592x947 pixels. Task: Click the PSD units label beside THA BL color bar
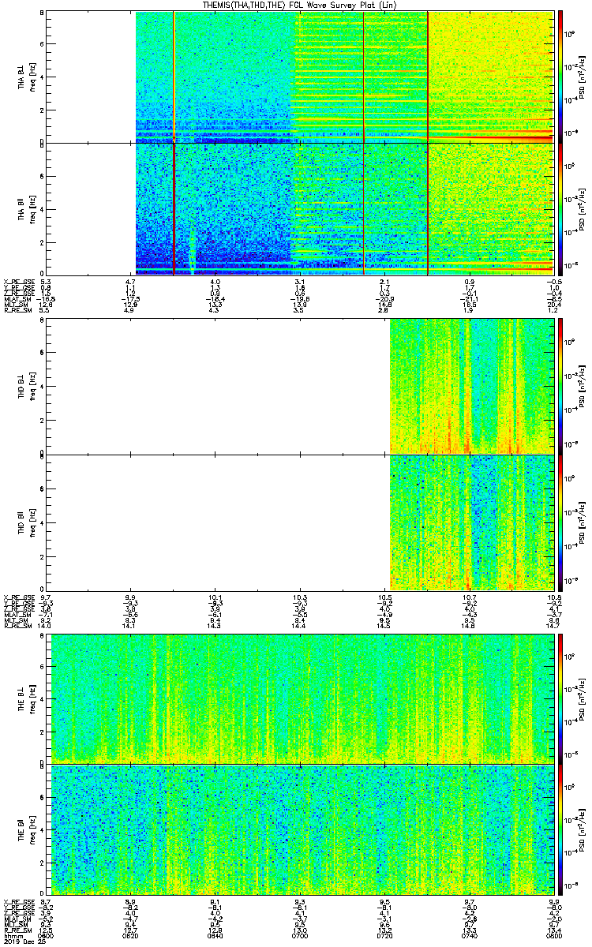point(582,77)
